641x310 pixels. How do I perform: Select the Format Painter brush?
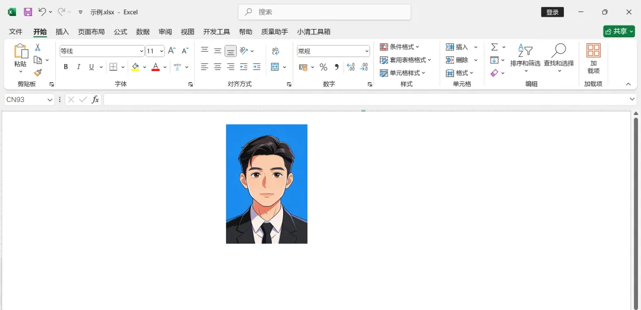pos(37,73)
